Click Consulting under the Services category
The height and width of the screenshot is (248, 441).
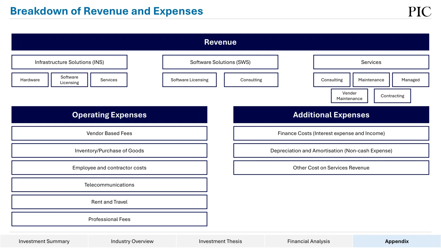click(332, 80)
